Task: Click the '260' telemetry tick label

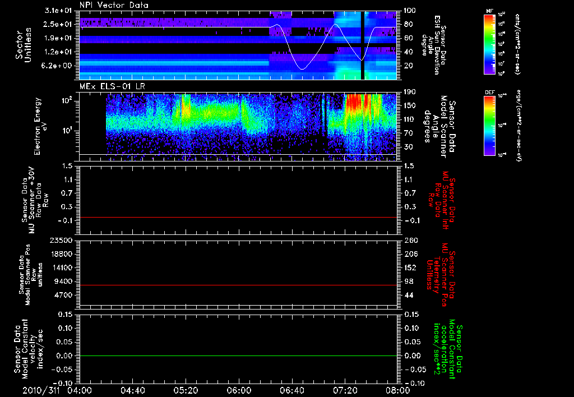Action: 410,241
